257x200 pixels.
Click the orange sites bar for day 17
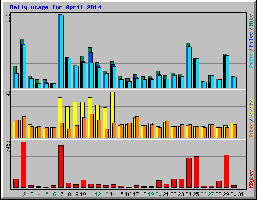pyautogui.click(x=137, y=127)
